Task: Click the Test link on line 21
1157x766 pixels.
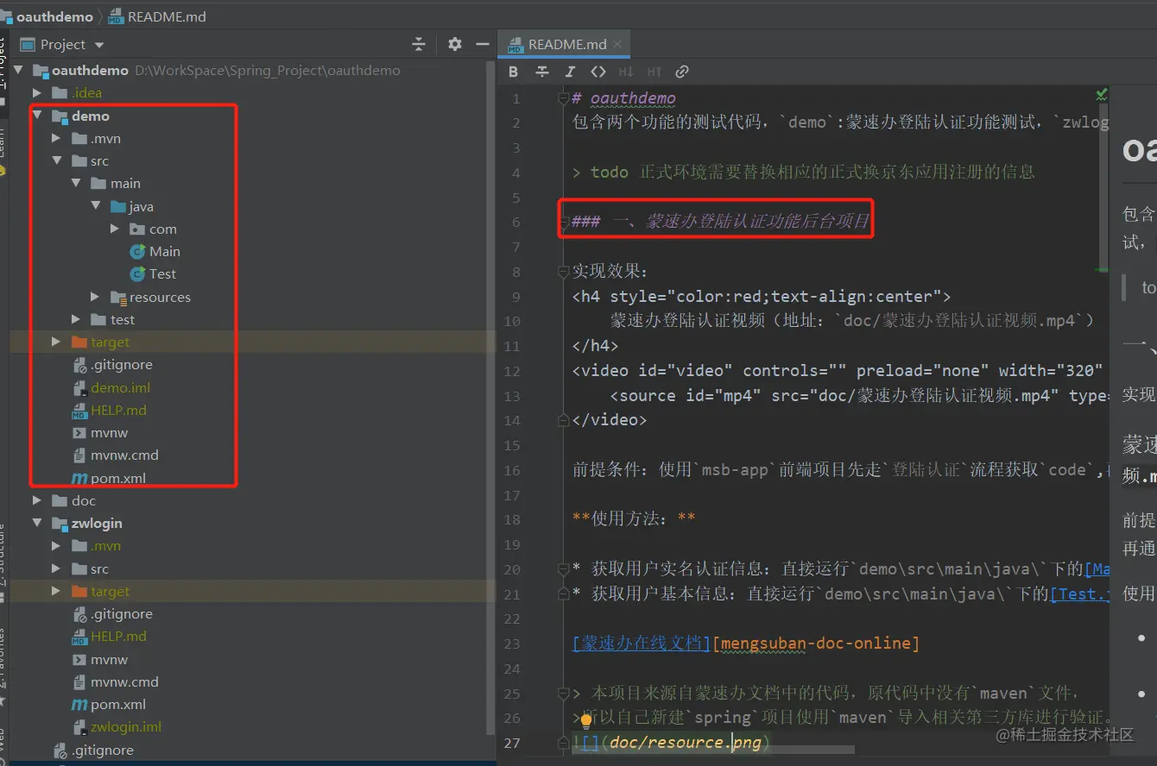Action: (x=1079, y=593)
